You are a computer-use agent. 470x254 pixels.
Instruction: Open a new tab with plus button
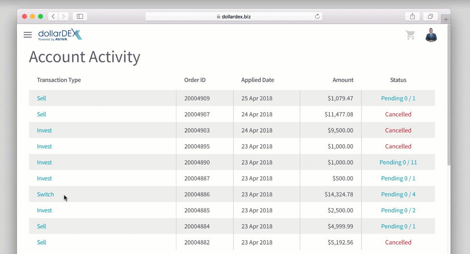(446, 19)
